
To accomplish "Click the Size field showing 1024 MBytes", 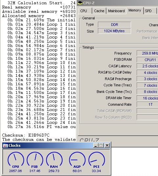I will pyautogui.click(x=114, y=31).
